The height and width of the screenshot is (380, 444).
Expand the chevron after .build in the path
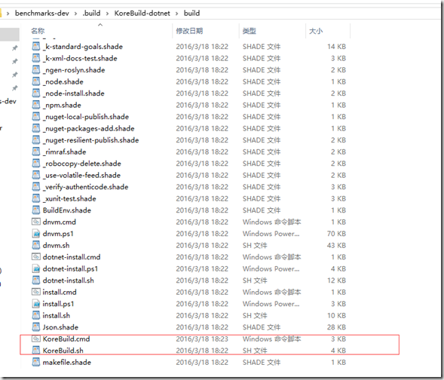tap(107, 14)
